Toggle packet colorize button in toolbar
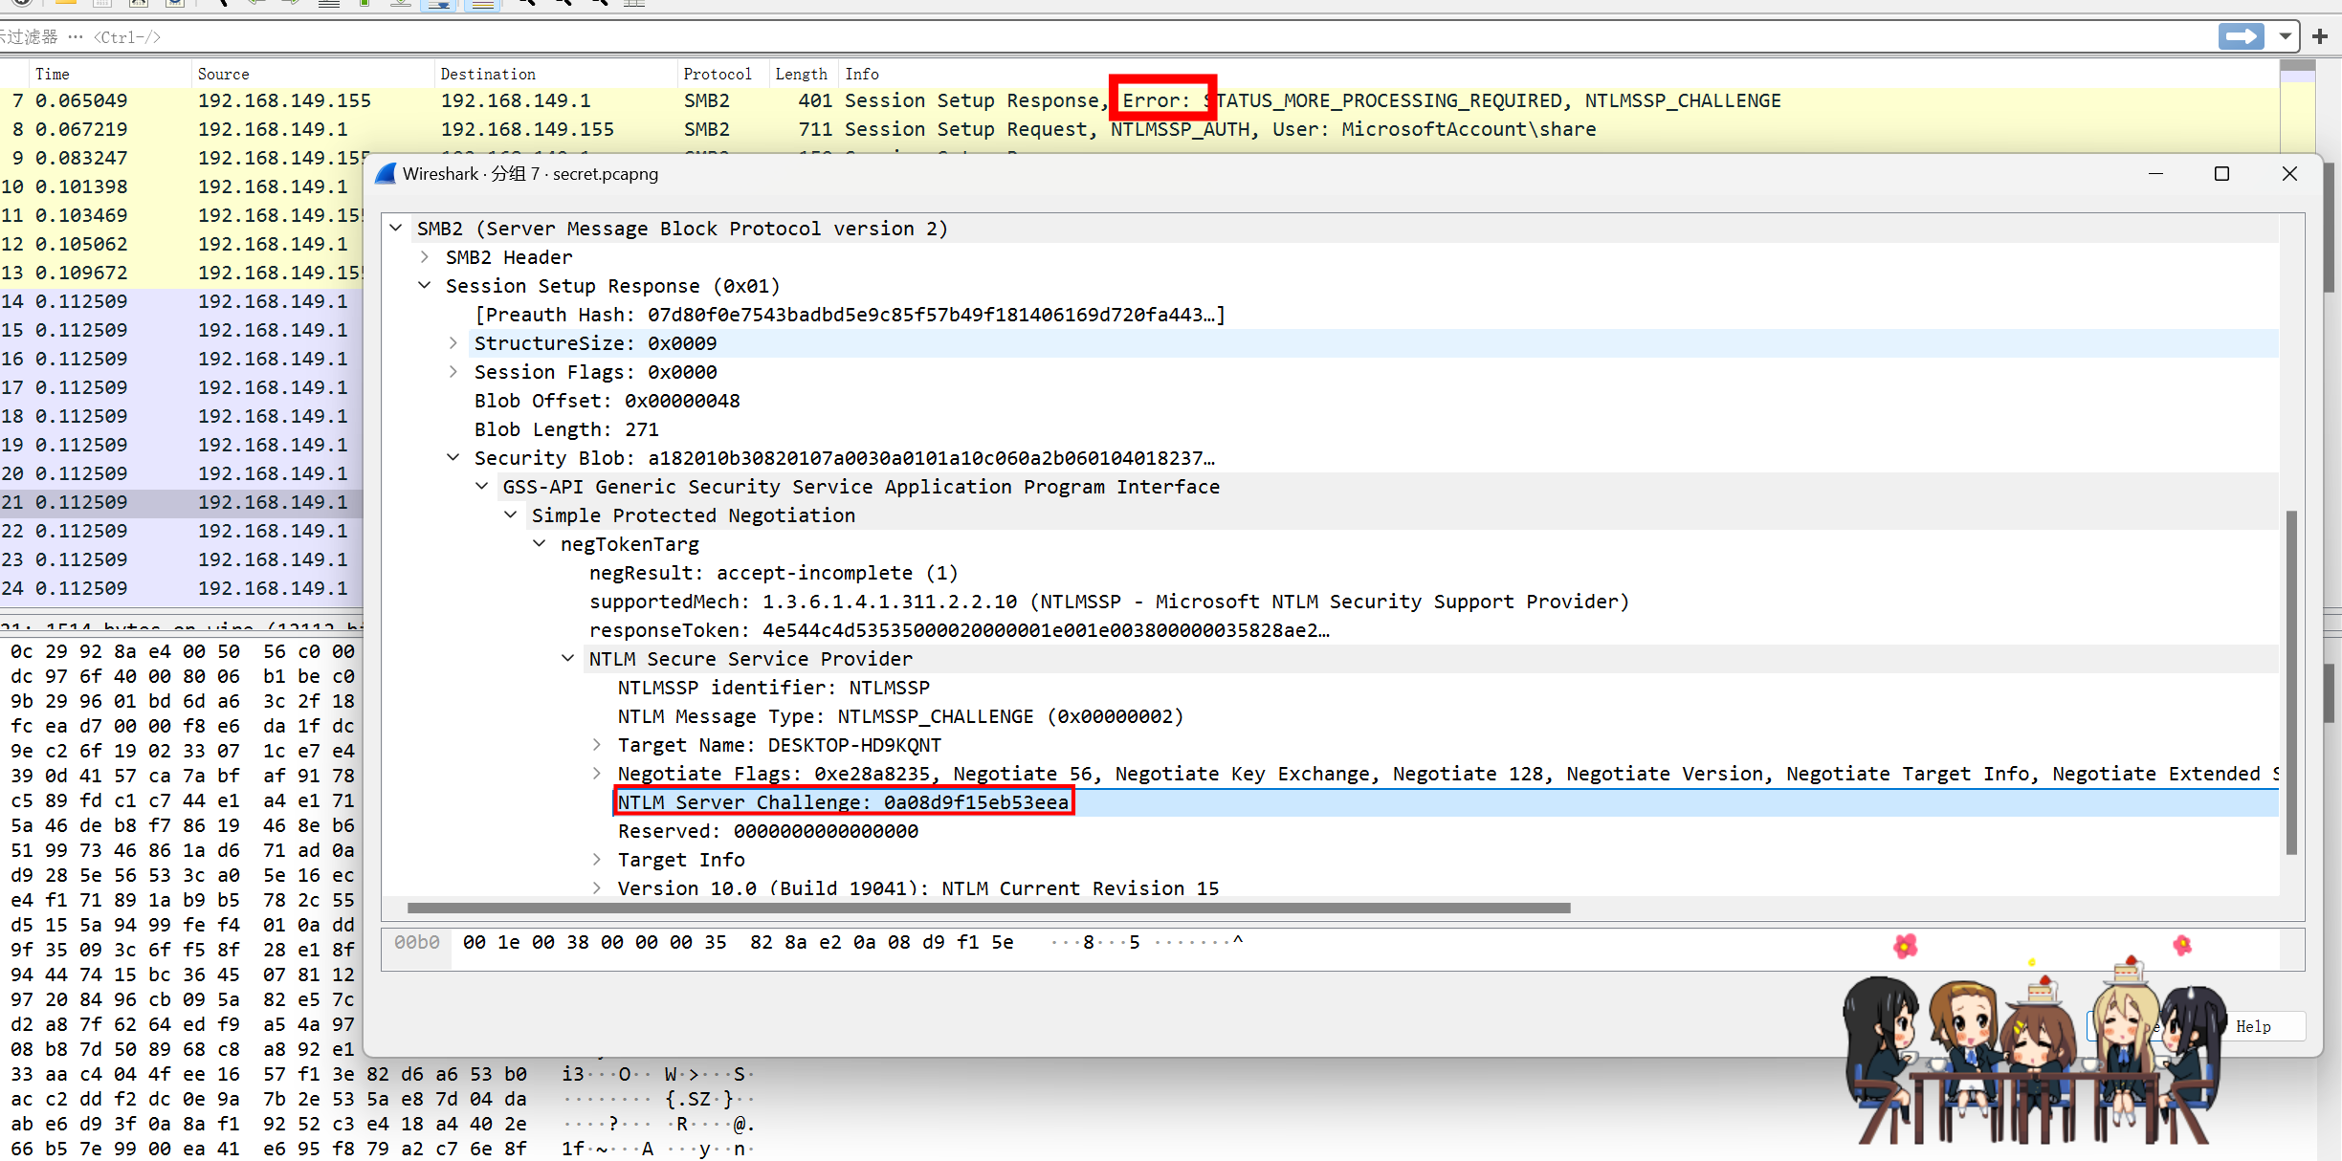The image size is (2342, 1161). pos(483,3)
